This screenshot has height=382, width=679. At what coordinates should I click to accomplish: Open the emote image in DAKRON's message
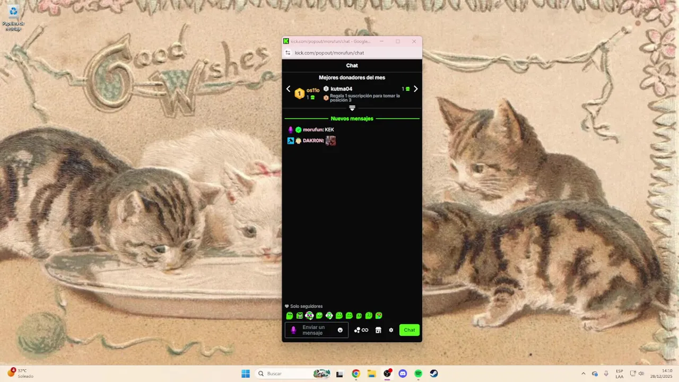pos(330,141)
